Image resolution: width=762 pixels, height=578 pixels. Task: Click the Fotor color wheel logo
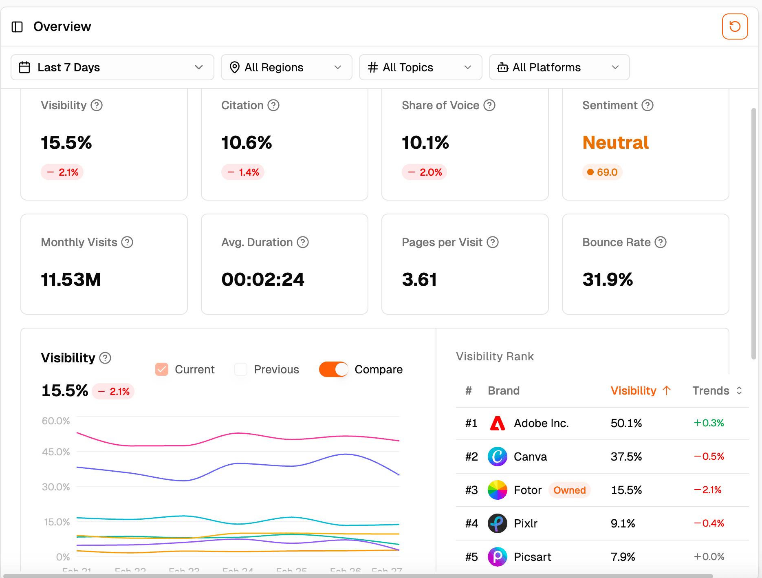tap(498, 490)
